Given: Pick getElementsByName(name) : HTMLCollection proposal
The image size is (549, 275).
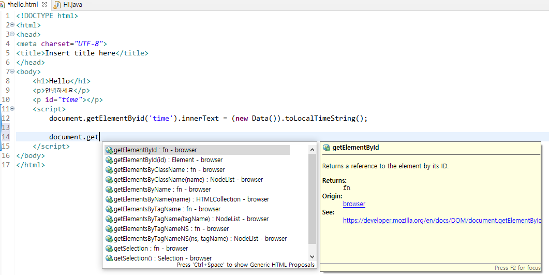Looking at the screenshot, I should point(197,199).
